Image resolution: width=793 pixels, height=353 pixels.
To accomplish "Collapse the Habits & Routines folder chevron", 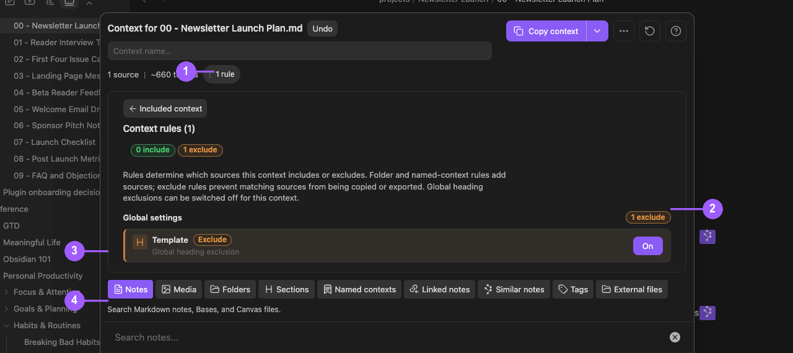I will coord(6,326).
